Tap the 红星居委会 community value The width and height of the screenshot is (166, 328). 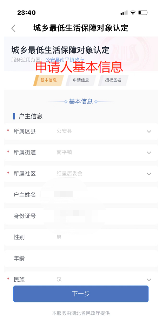click(x=69, y=173)
